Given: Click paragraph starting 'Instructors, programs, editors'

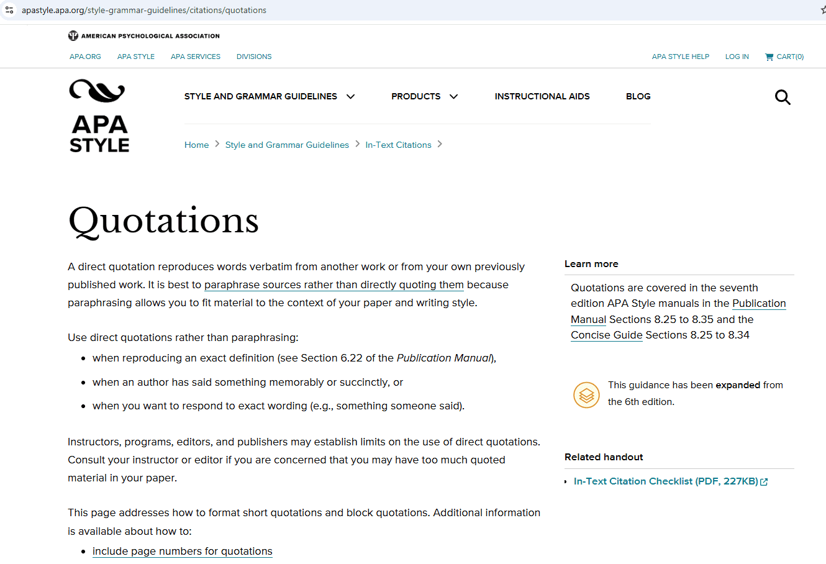Looking at the screenshot, I should (304, 460).
